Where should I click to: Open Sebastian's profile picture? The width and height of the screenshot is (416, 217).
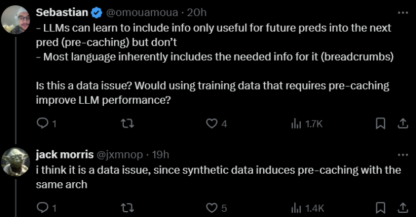click(x=15, y=20)
